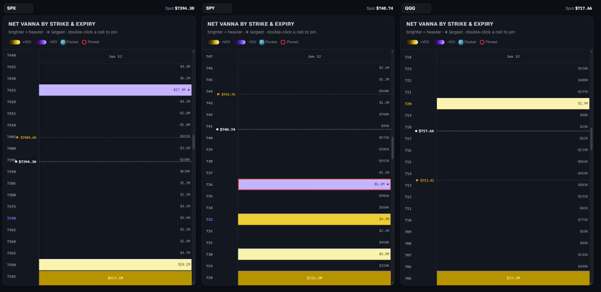Click the Jun 12 column header in QQQ panel
This screenshot has height=292, width=601.
pos(513,57)
